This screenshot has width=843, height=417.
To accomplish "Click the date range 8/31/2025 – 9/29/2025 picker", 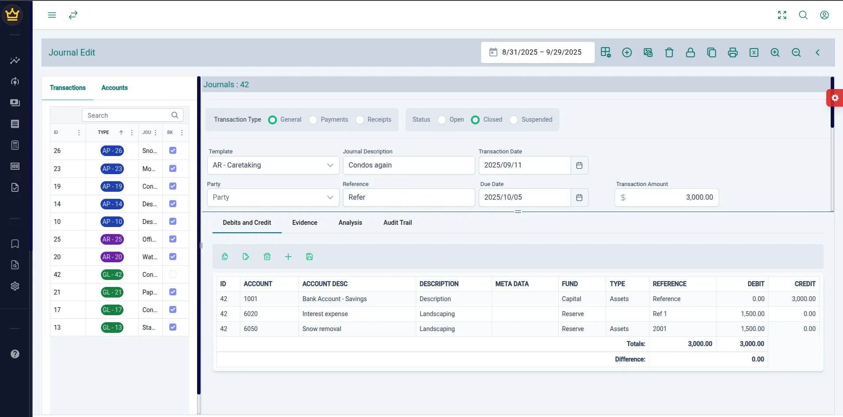I will [x=537, y=52].
